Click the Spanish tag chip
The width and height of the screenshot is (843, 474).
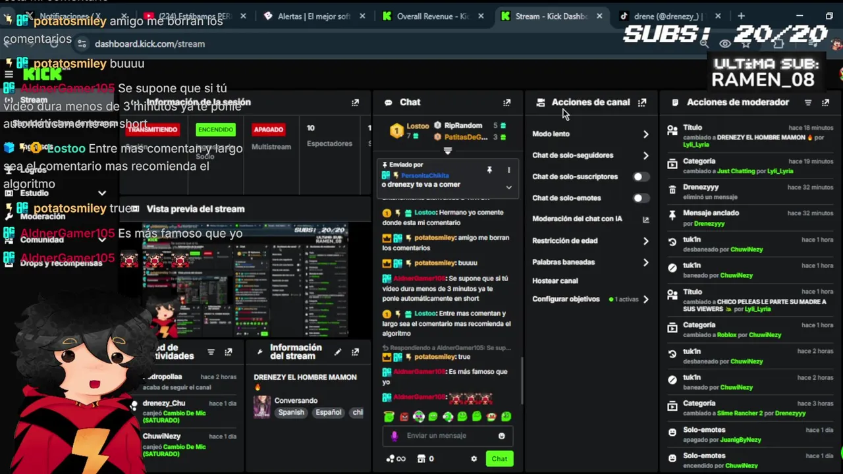pyautogui.click(x=291, y=413)
